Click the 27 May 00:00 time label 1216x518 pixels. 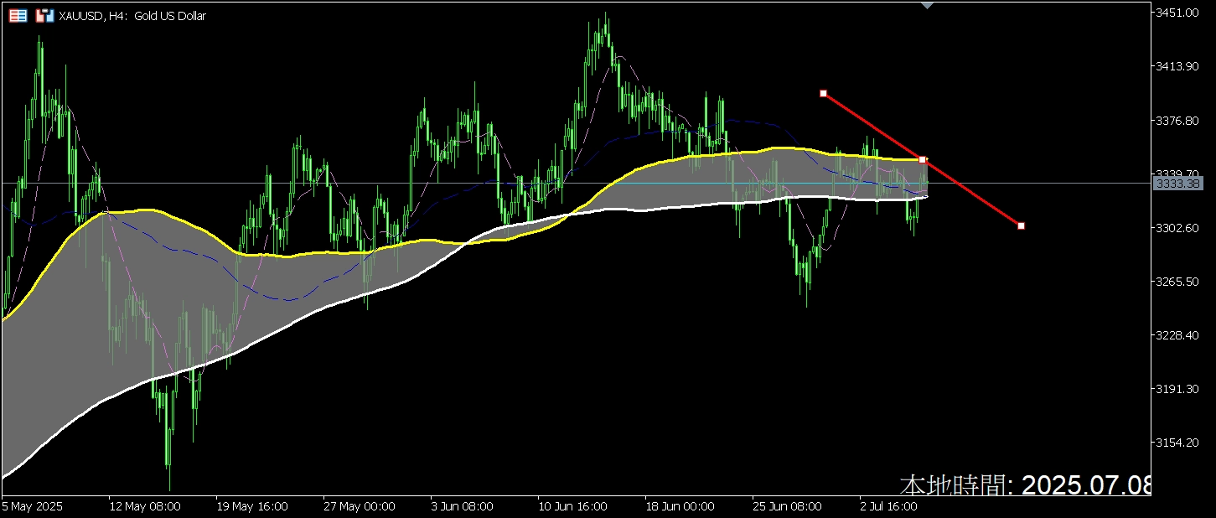coord(360,506)
